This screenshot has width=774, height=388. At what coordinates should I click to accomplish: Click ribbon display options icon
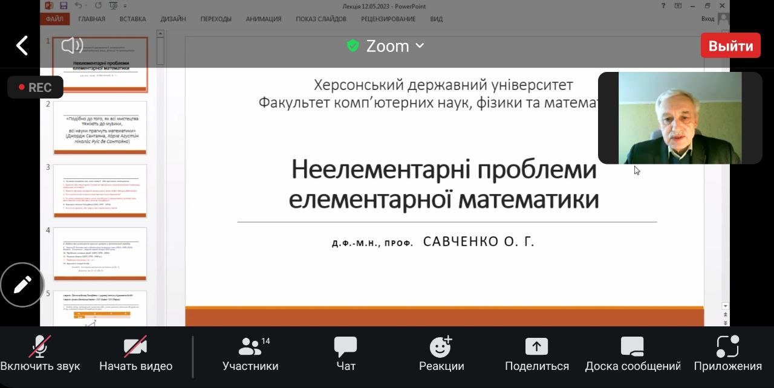click(678, 6)
